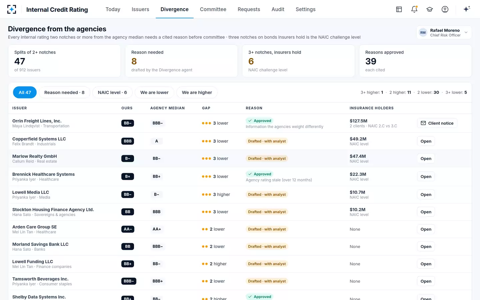Click Orrin Freight Lines, Inc. issuer name

[x=37, y=121]
